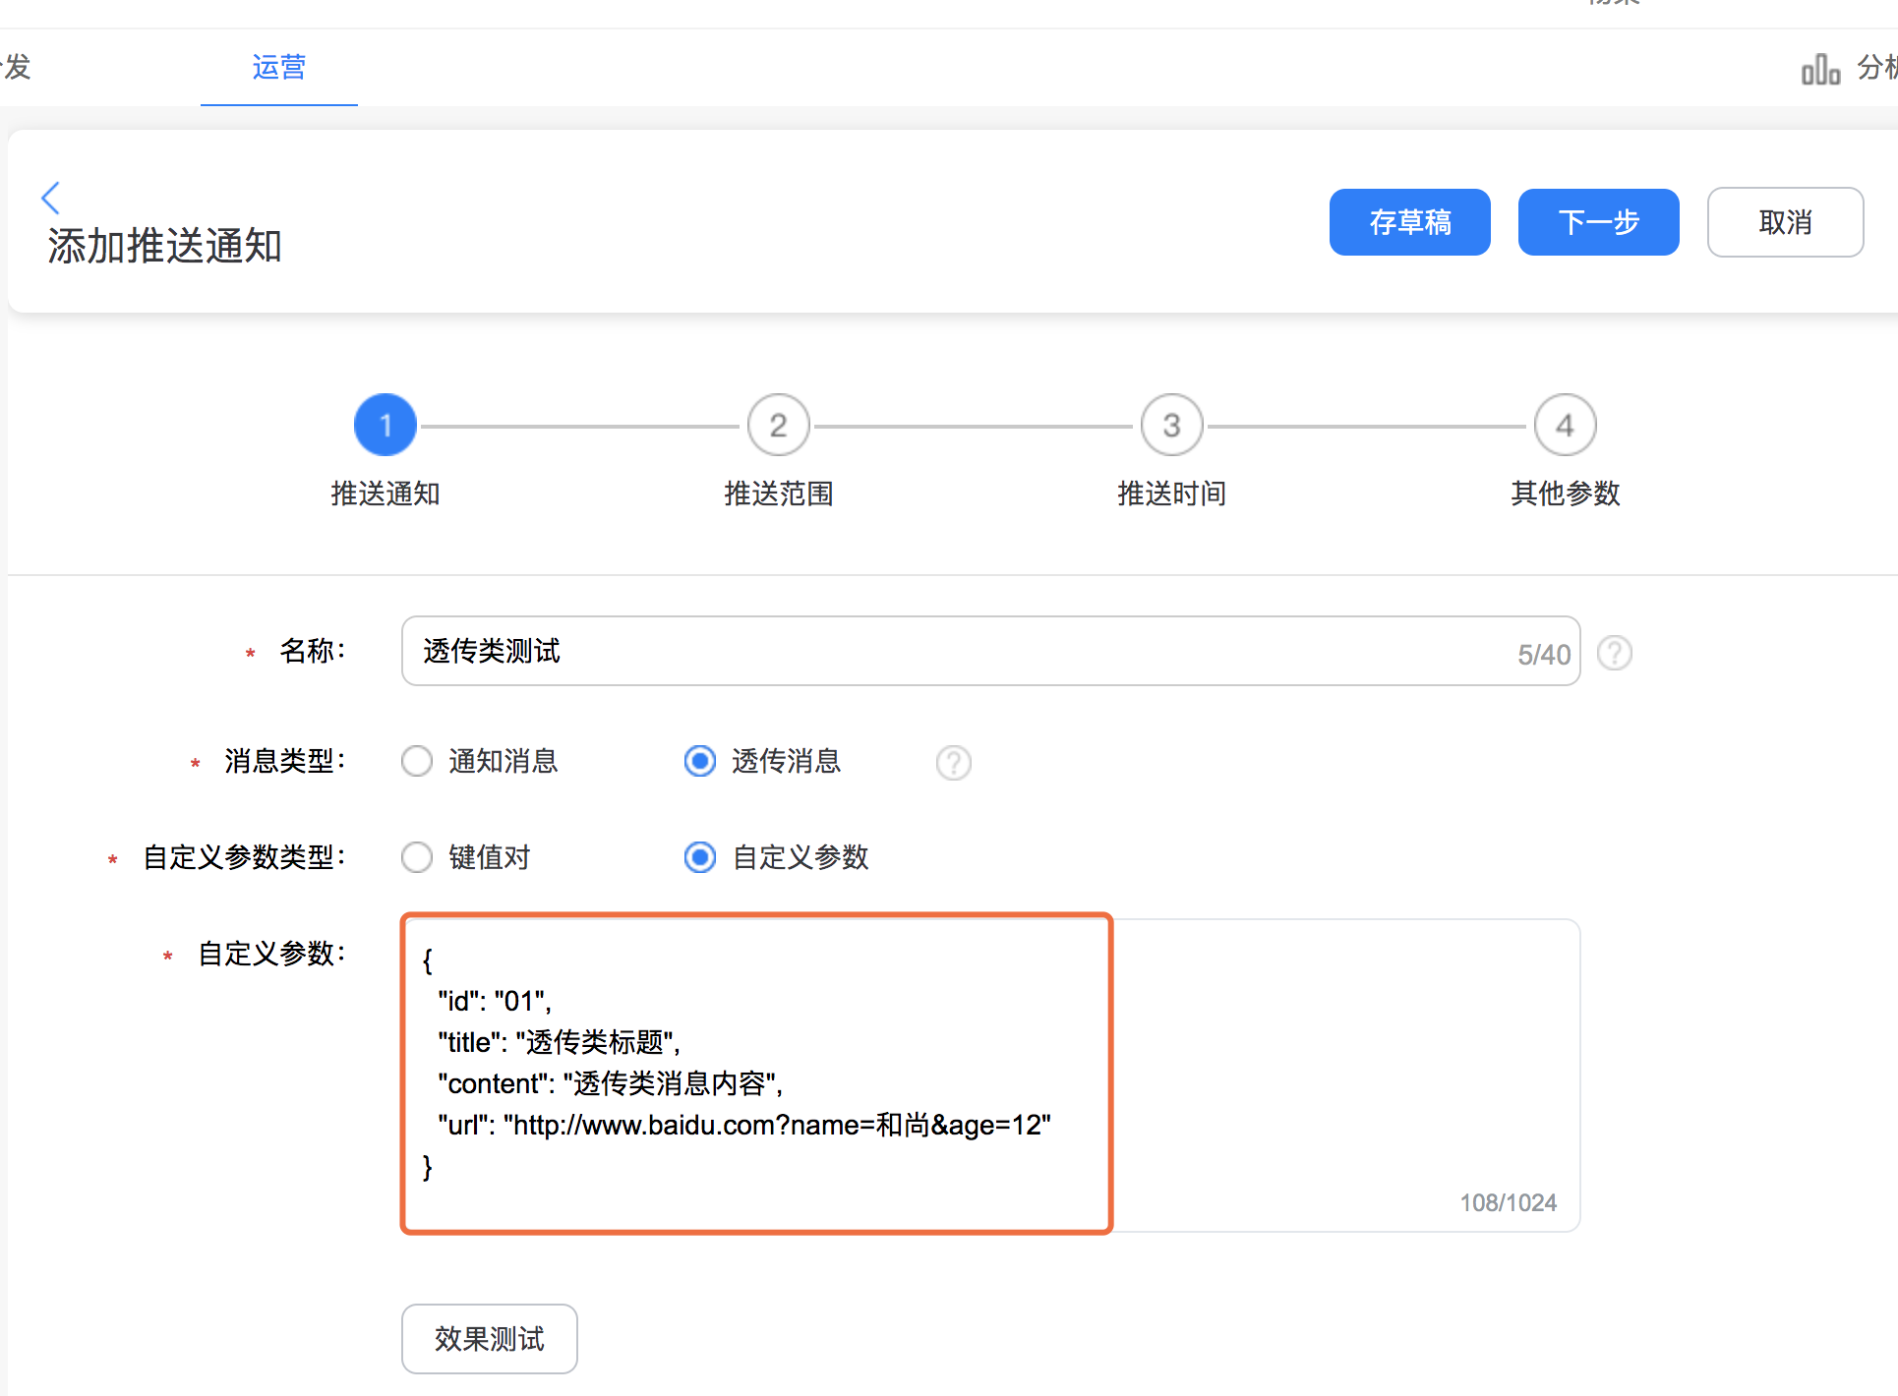Select the 透传消息 radio button
The height and width of the screenshot is (1396, 1898).
(700, 761)
